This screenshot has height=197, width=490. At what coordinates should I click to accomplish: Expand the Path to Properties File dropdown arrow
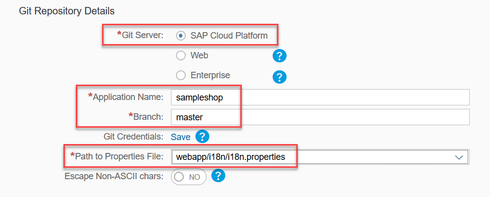point(459,157)
